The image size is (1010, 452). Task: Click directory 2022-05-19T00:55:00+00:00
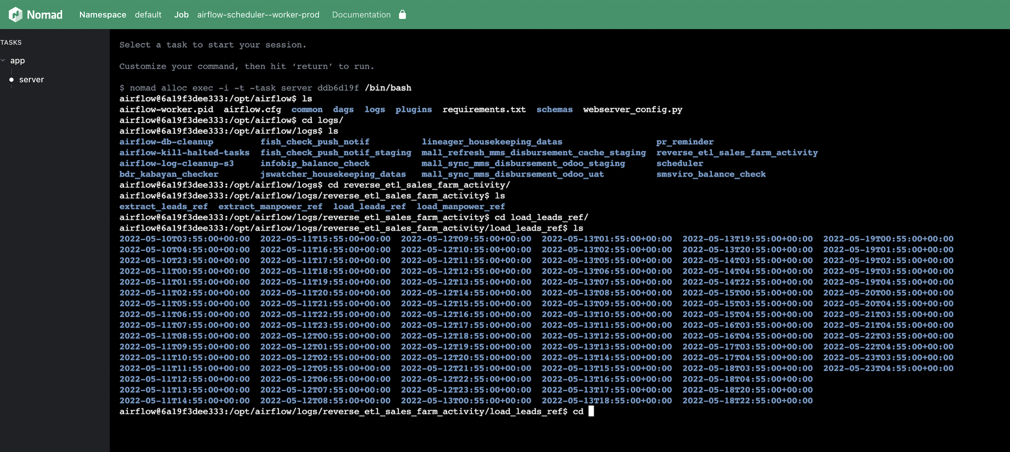click(x=888, y=239)
